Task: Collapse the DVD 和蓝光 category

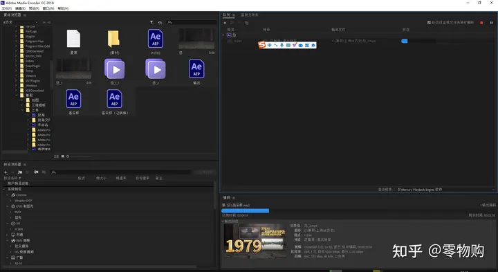Action: tap(8, 206)
